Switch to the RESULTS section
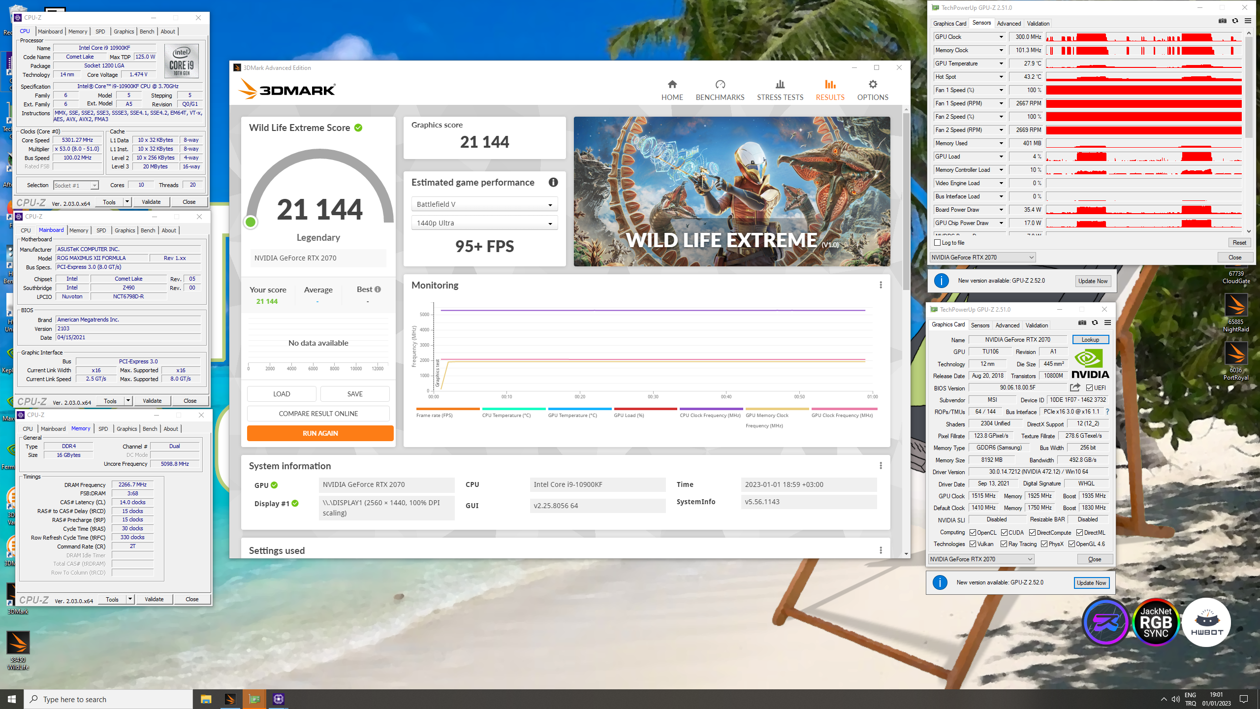1260x709 pixels. (x=830, y=91)
